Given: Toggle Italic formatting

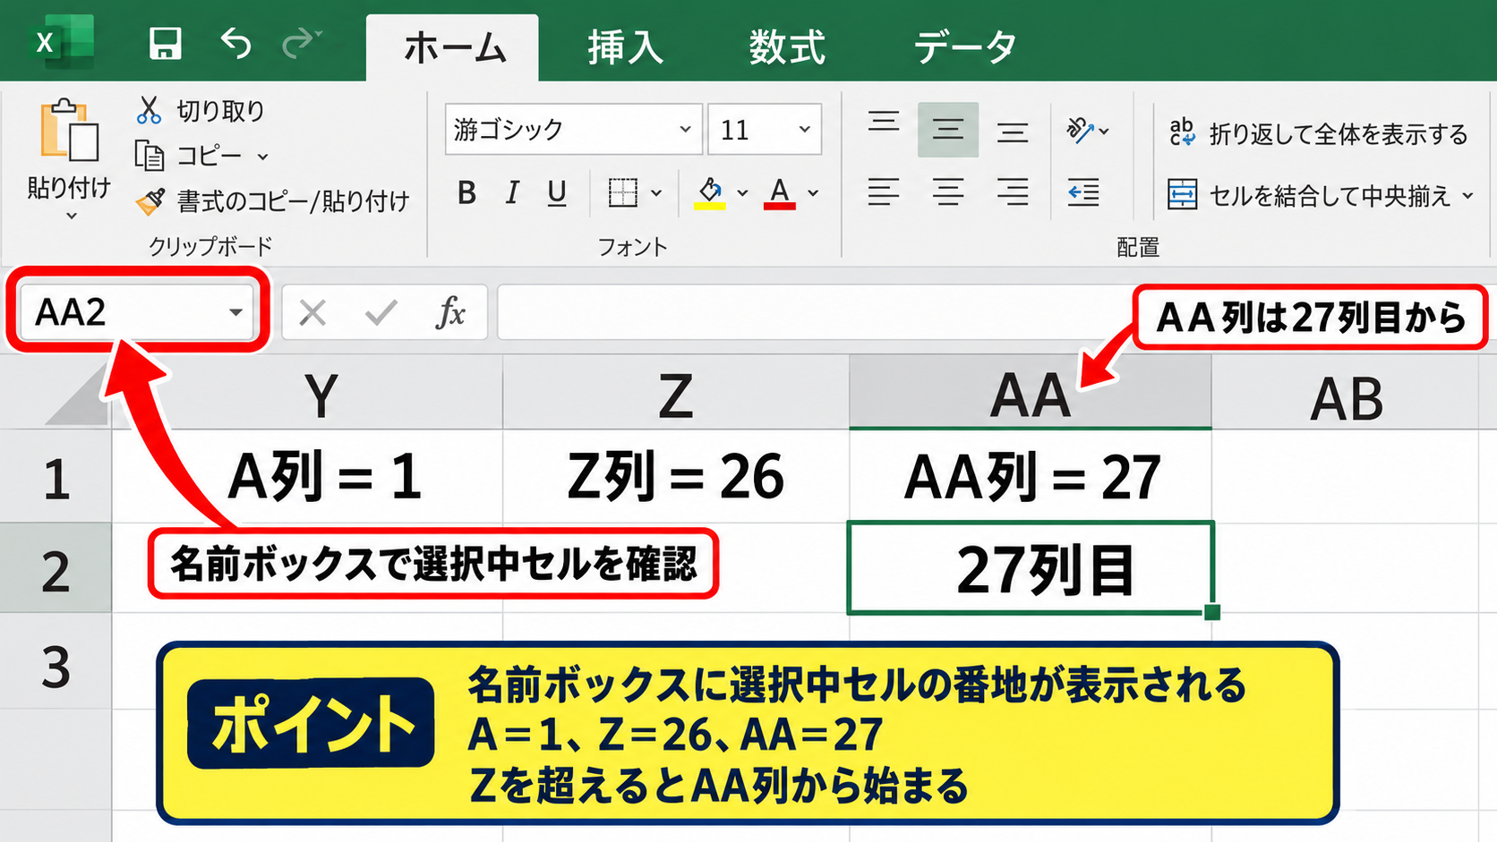Looking at the screenshot, I should click(x=511, y=192).
